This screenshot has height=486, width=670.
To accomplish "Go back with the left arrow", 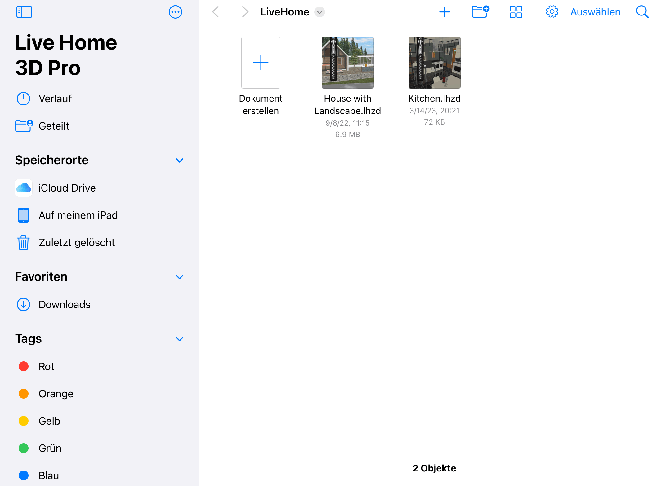I will pos(216,12).
